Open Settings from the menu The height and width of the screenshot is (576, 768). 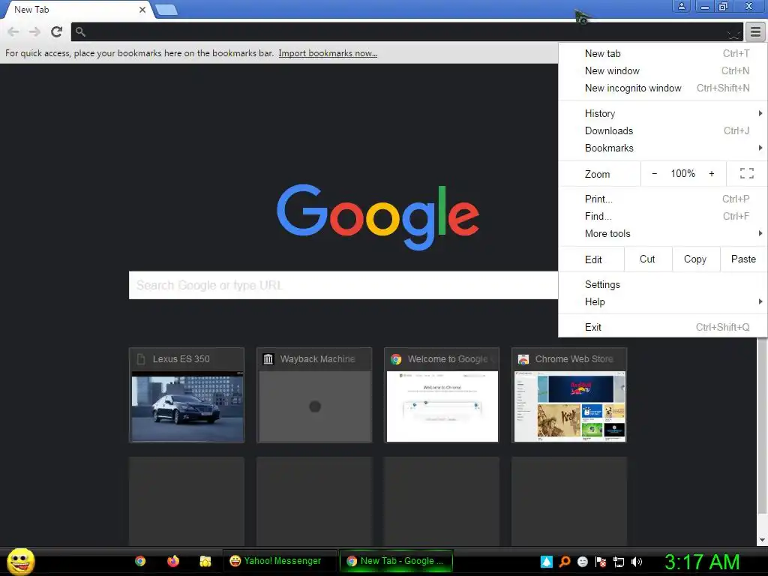(663, 284)
